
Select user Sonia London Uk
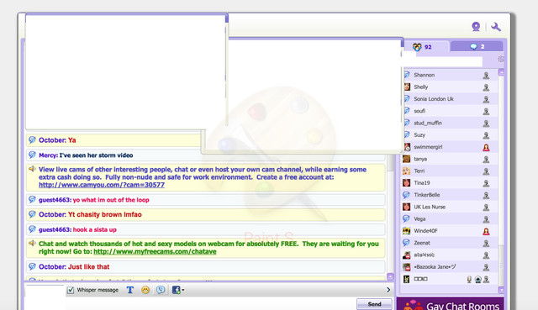coord(450,99)
